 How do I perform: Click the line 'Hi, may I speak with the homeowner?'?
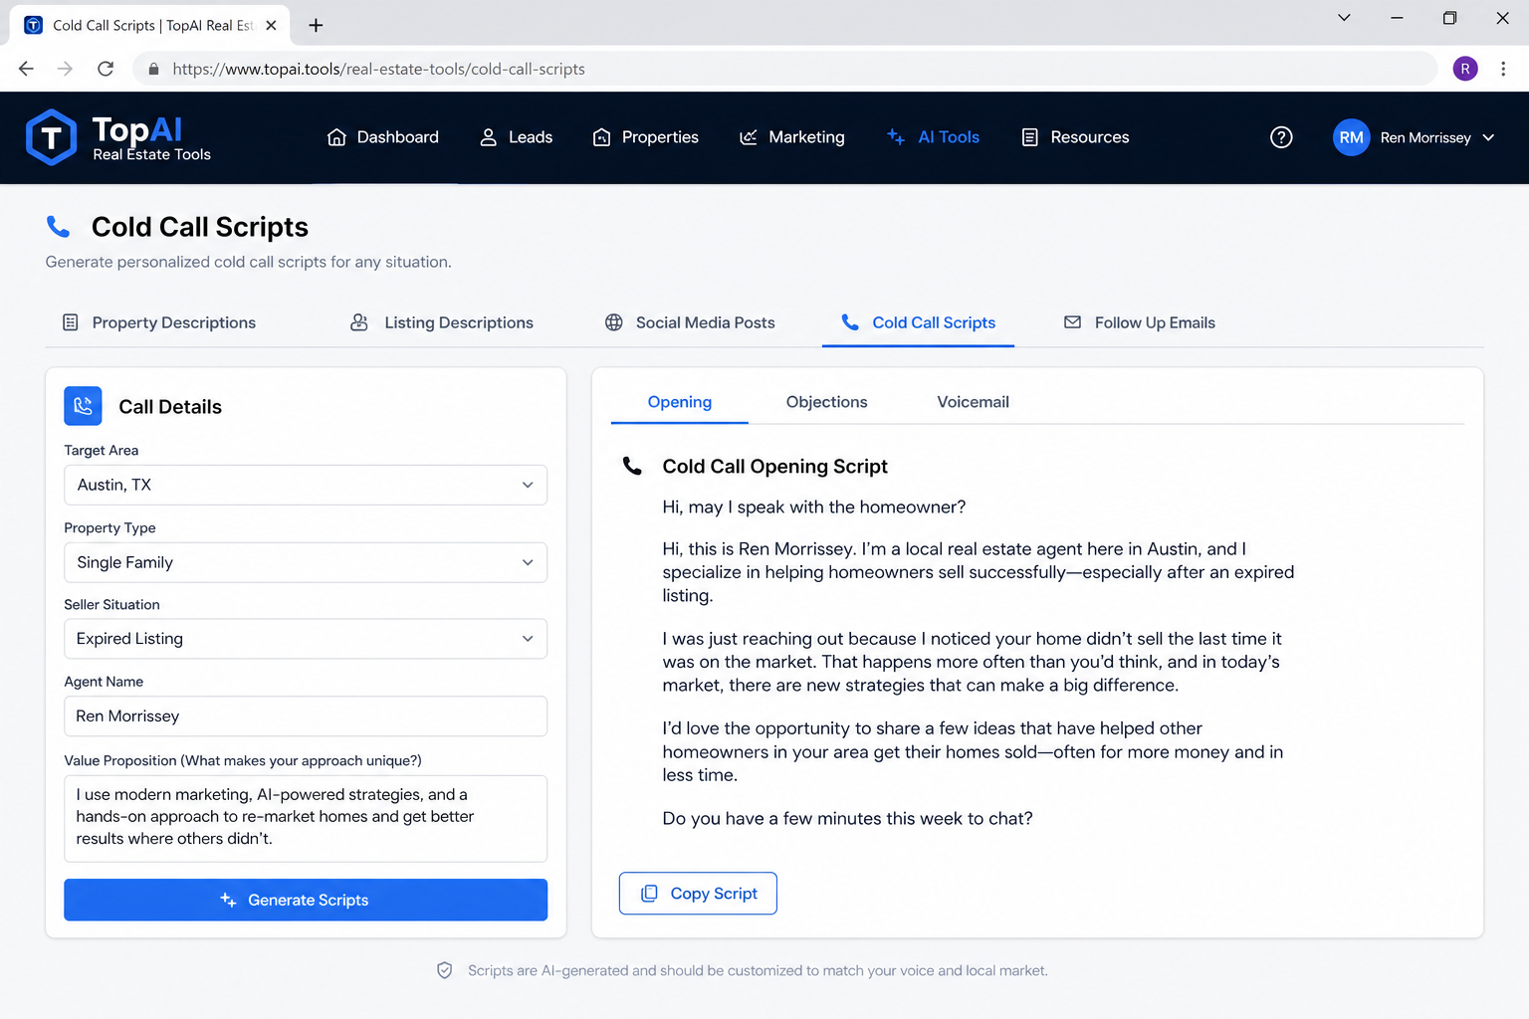[x=814, y=508]
